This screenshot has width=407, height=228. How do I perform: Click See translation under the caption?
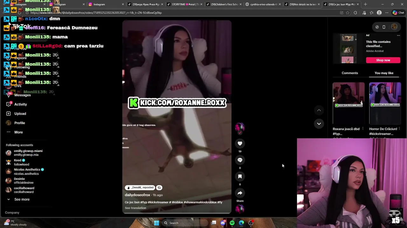(135, 208)
